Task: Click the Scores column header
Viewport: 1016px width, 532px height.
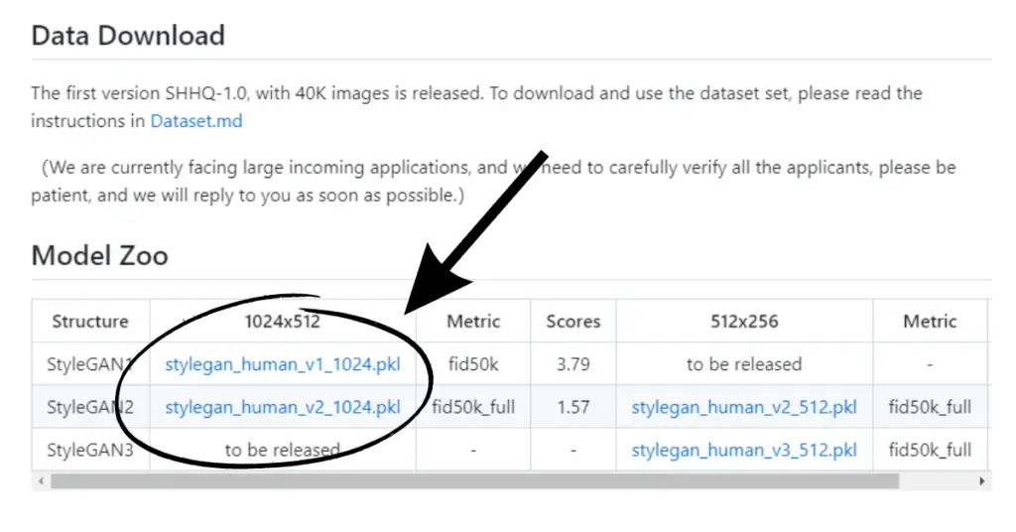Action: coord(573,322)
